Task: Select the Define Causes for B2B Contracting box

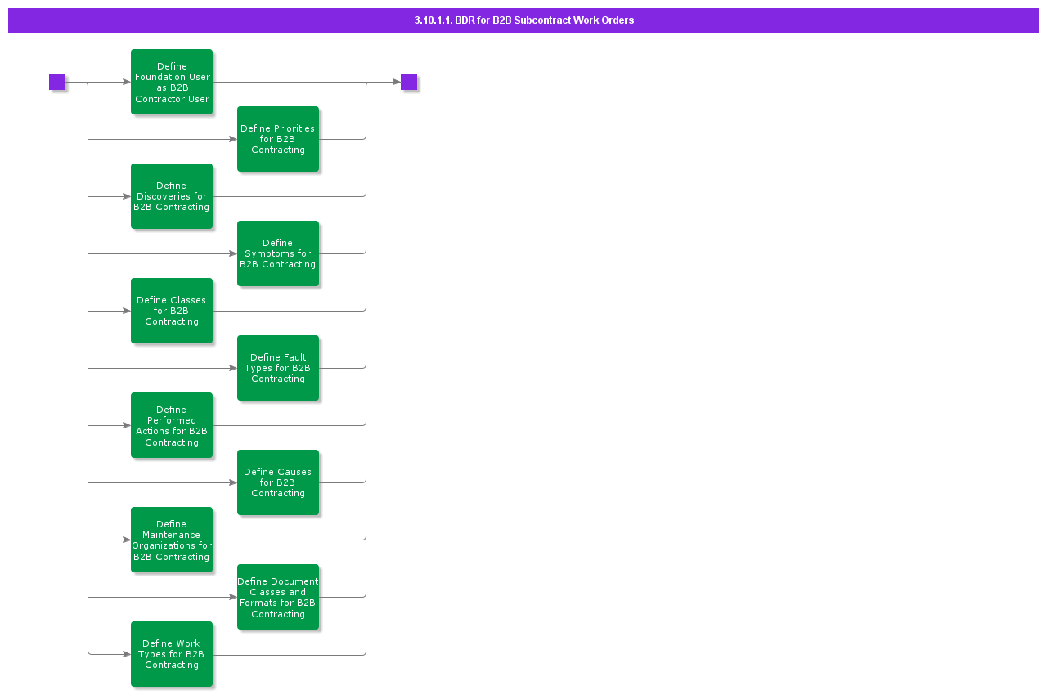Action: point(278,482)
